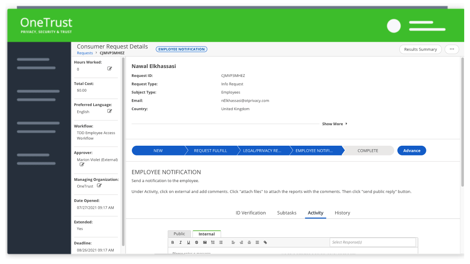Apply underline formatting in the message editor
Screen dimensions: 470x264
189,242
